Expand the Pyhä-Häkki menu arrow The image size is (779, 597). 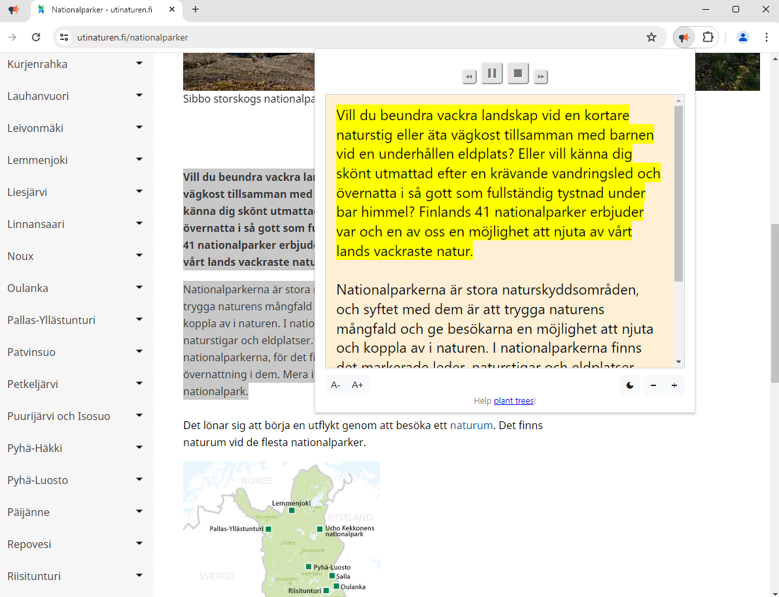[139, 447]
